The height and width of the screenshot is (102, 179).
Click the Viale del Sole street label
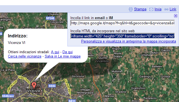tap(12, 86)
